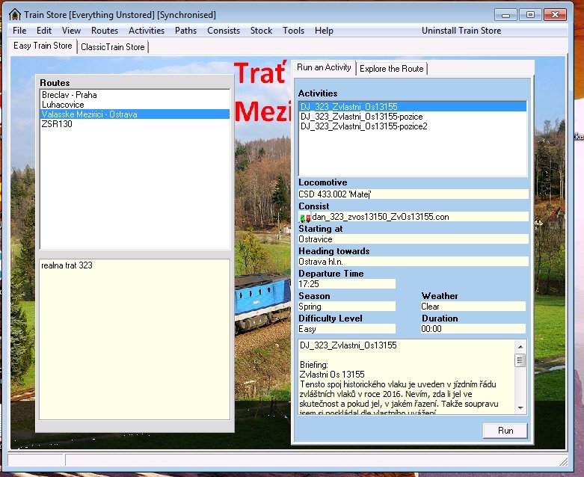
Task: Open the Activities menu
Action: pyautogui.click(x=147, y=31)
